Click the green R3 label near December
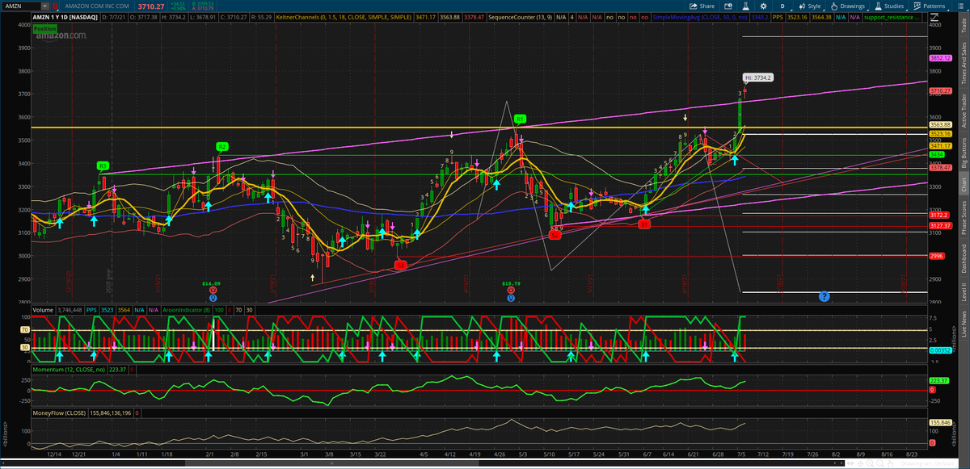970x469 pixels. pos(103,166)
